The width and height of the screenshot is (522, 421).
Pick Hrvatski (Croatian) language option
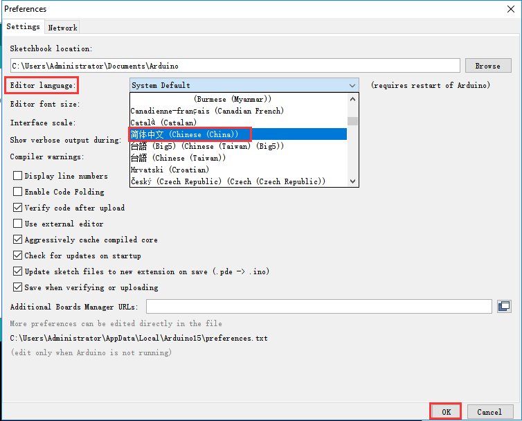[238, 170]
